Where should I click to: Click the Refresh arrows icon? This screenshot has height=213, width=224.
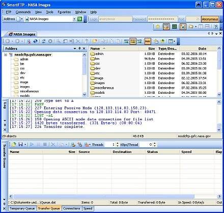click(x=44, y=41)
